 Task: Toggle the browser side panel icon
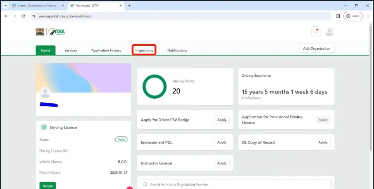(x=338, y=16)
